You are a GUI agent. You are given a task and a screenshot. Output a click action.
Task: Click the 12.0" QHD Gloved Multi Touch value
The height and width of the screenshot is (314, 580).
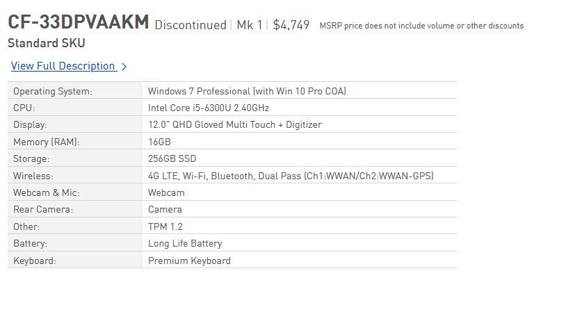pos(234,125)
